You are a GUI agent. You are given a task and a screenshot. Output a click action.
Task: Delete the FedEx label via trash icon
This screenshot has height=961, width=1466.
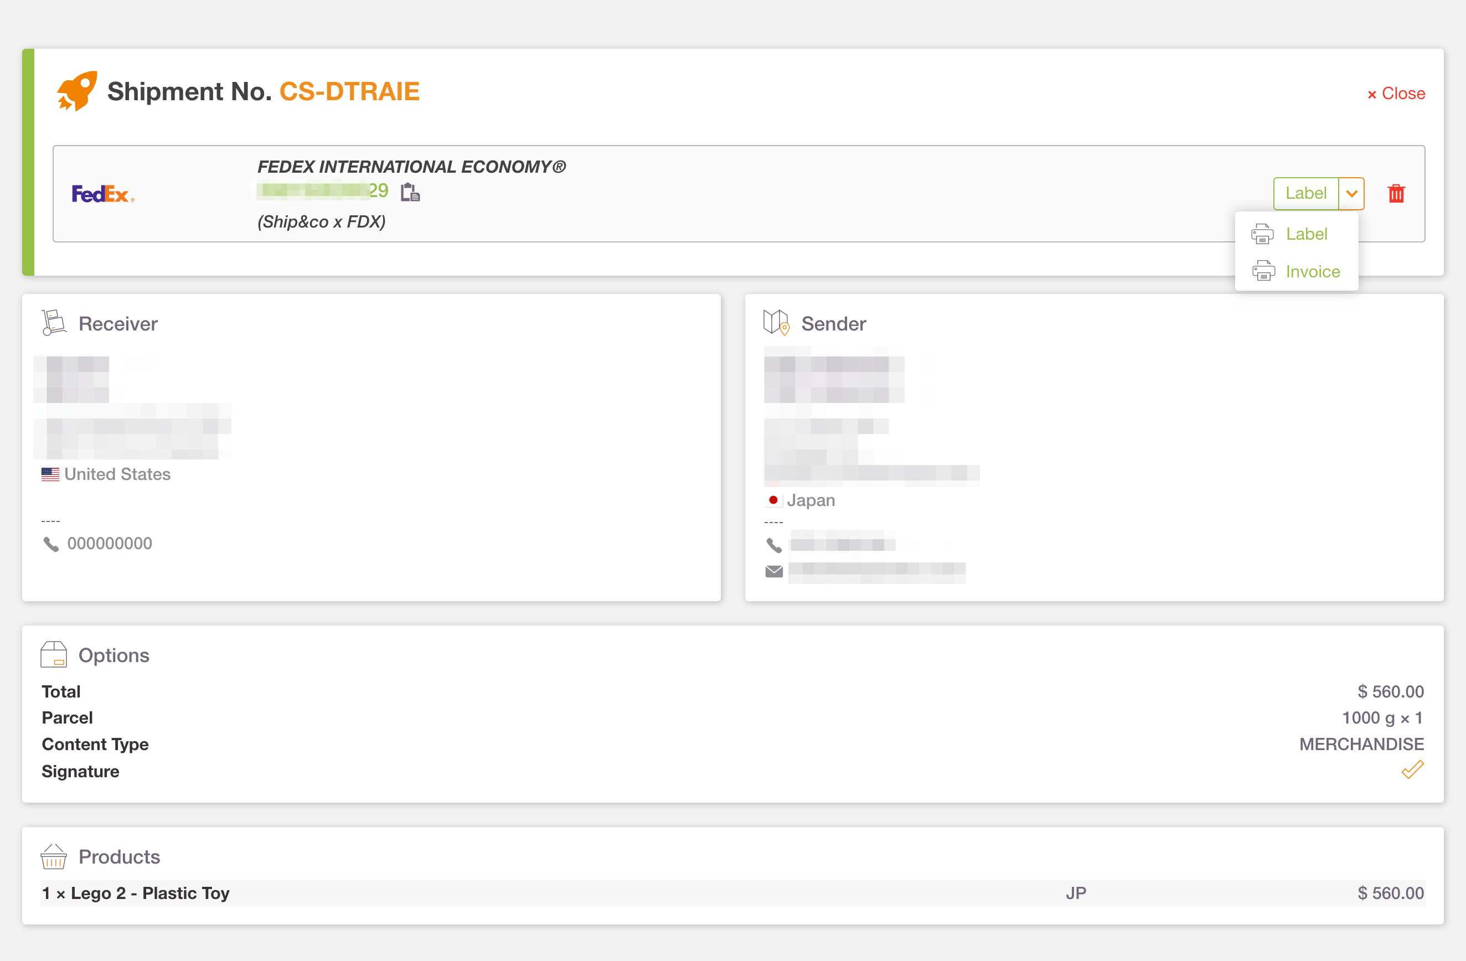coord(1396,193)
